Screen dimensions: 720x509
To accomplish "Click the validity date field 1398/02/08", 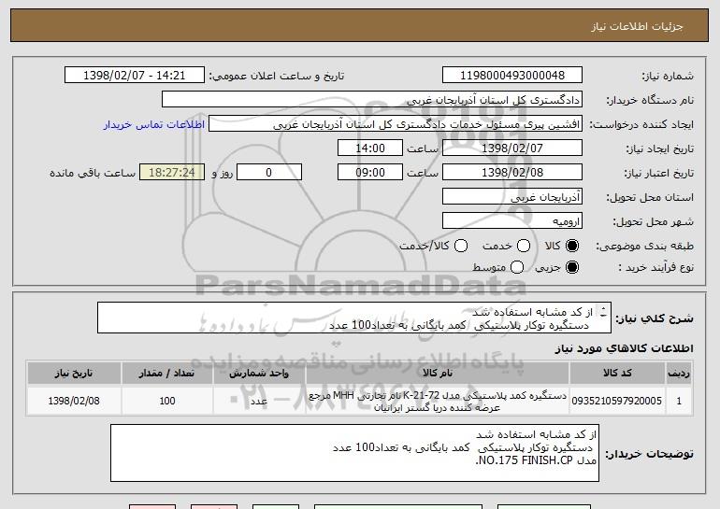I will click(512, 173).
